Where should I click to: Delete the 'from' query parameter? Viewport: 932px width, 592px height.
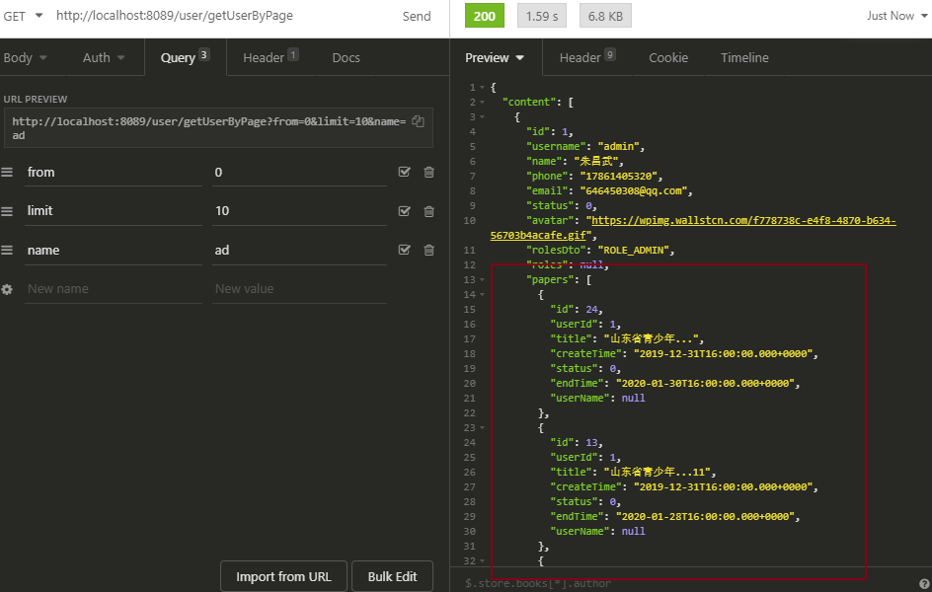click(428, 173)
